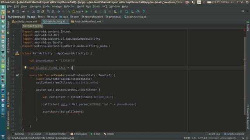Click the java breadcrumb folder

click(64, 17)
